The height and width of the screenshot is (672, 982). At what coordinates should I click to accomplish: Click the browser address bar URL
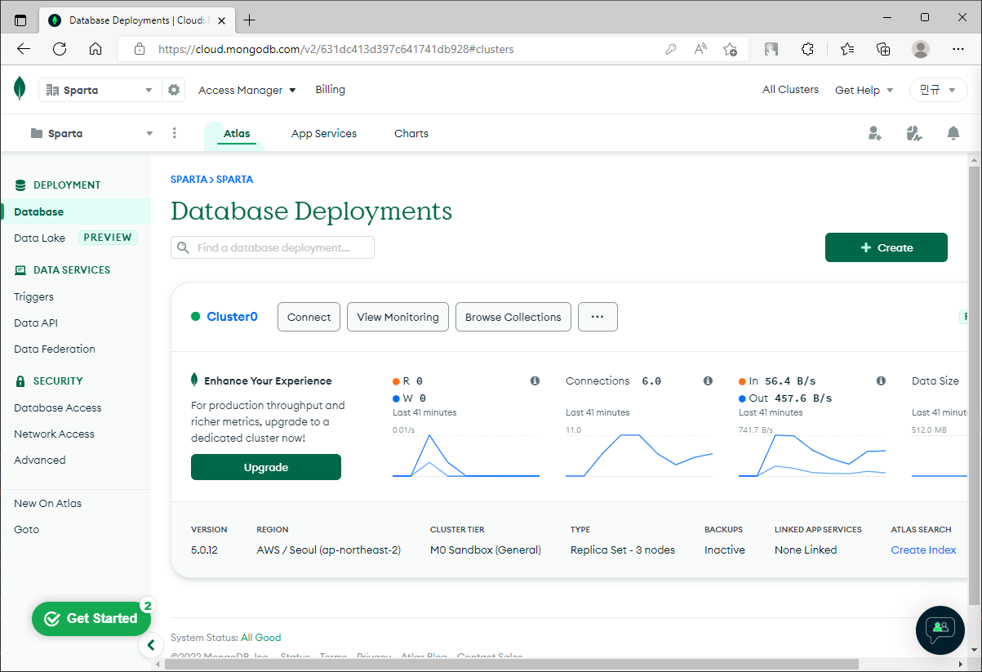[x=336, y=49]
